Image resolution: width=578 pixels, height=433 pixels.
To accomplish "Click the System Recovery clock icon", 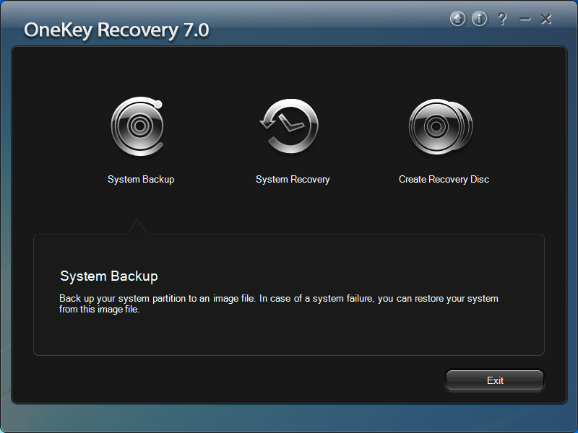I will 290,127.
